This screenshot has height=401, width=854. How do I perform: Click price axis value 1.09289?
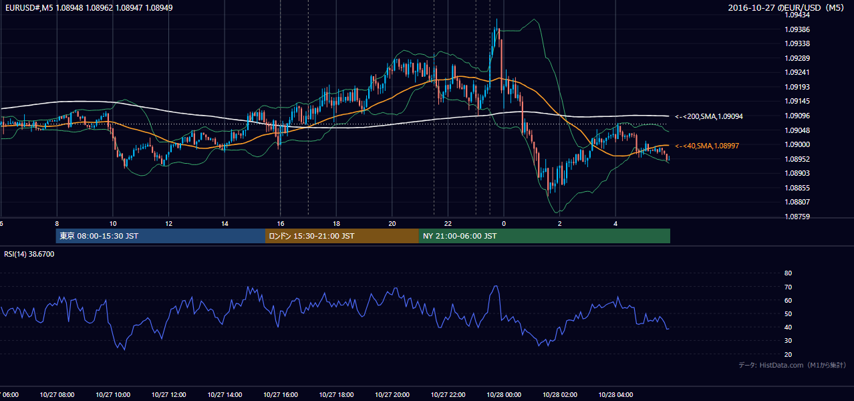(x=797, y=58)
